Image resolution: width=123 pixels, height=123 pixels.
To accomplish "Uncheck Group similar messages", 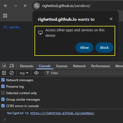I will pos(3,99).
